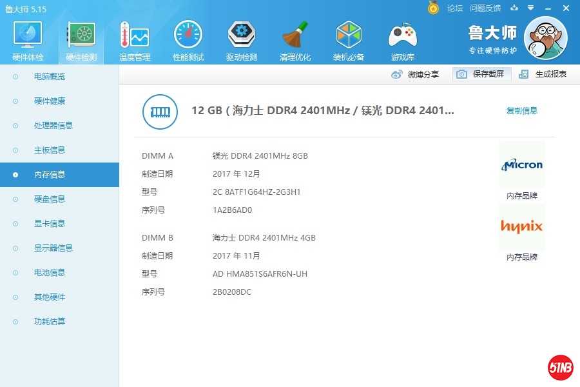
Task: Open the 游戏库 gamepad icon
Action: coord(402,36)
